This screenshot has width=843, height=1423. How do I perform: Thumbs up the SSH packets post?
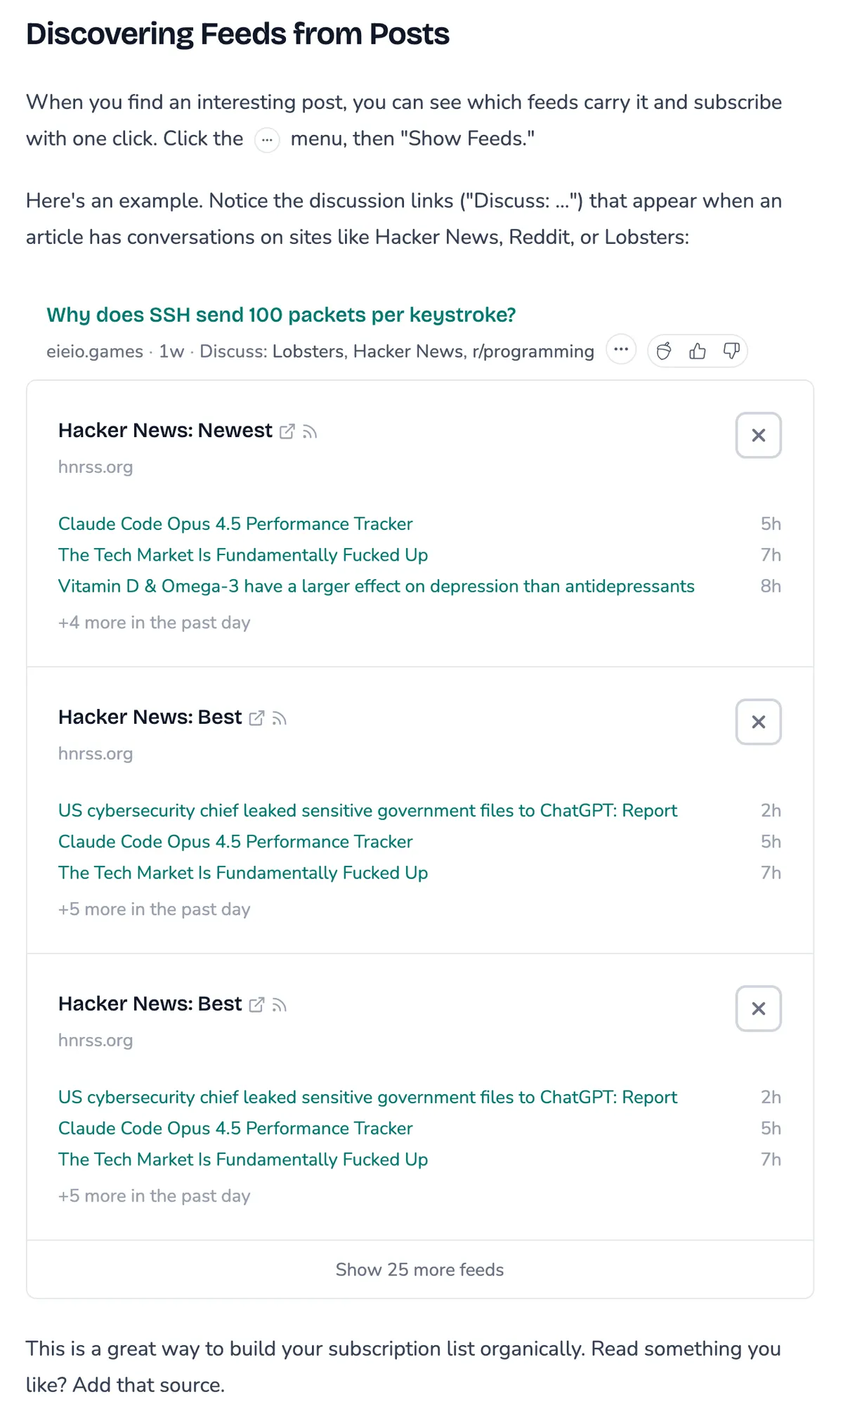pyautogui.click(x=698, y=351)
